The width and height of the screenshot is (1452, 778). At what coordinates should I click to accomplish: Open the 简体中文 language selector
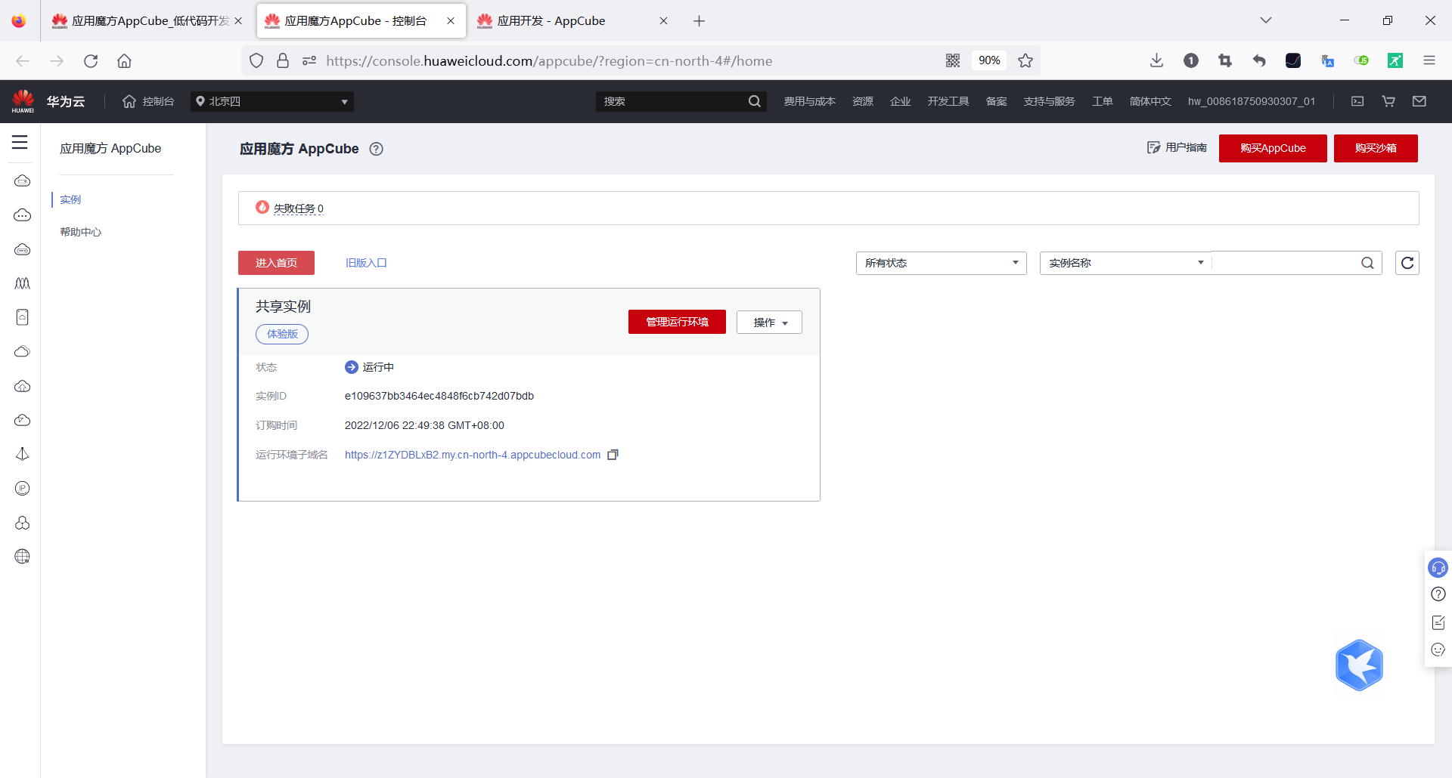[1149, 101]
